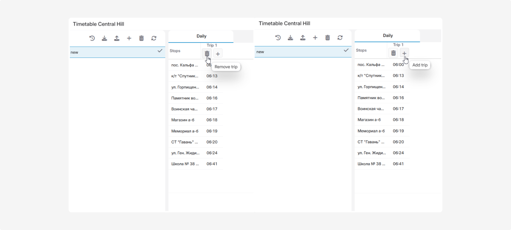This screenshot has width=511, height=230.
Task: Edit the 06:13 time cell in the right view
Action: point(398,75)
